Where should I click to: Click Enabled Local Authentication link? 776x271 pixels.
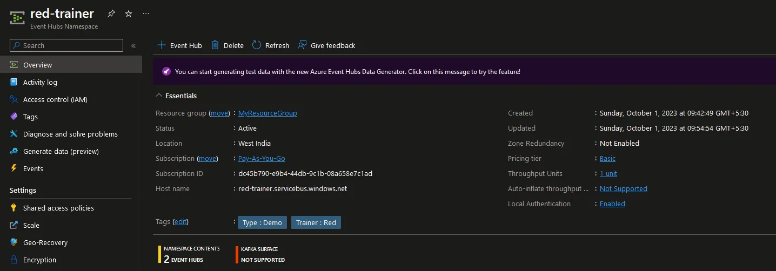pos(612,204)
